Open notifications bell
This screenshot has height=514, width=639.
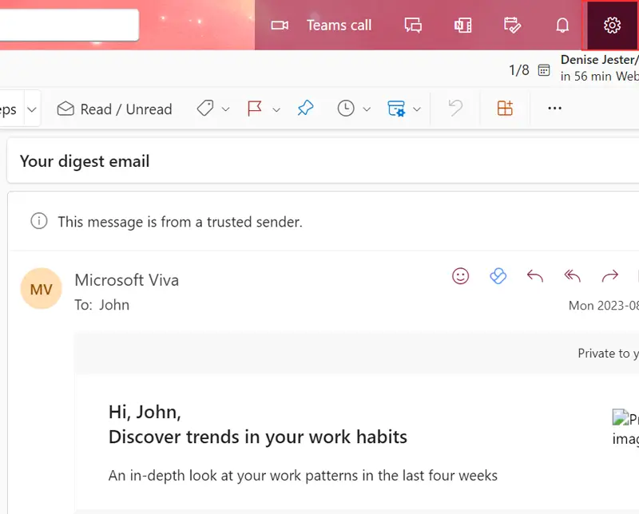click(562, 26)
